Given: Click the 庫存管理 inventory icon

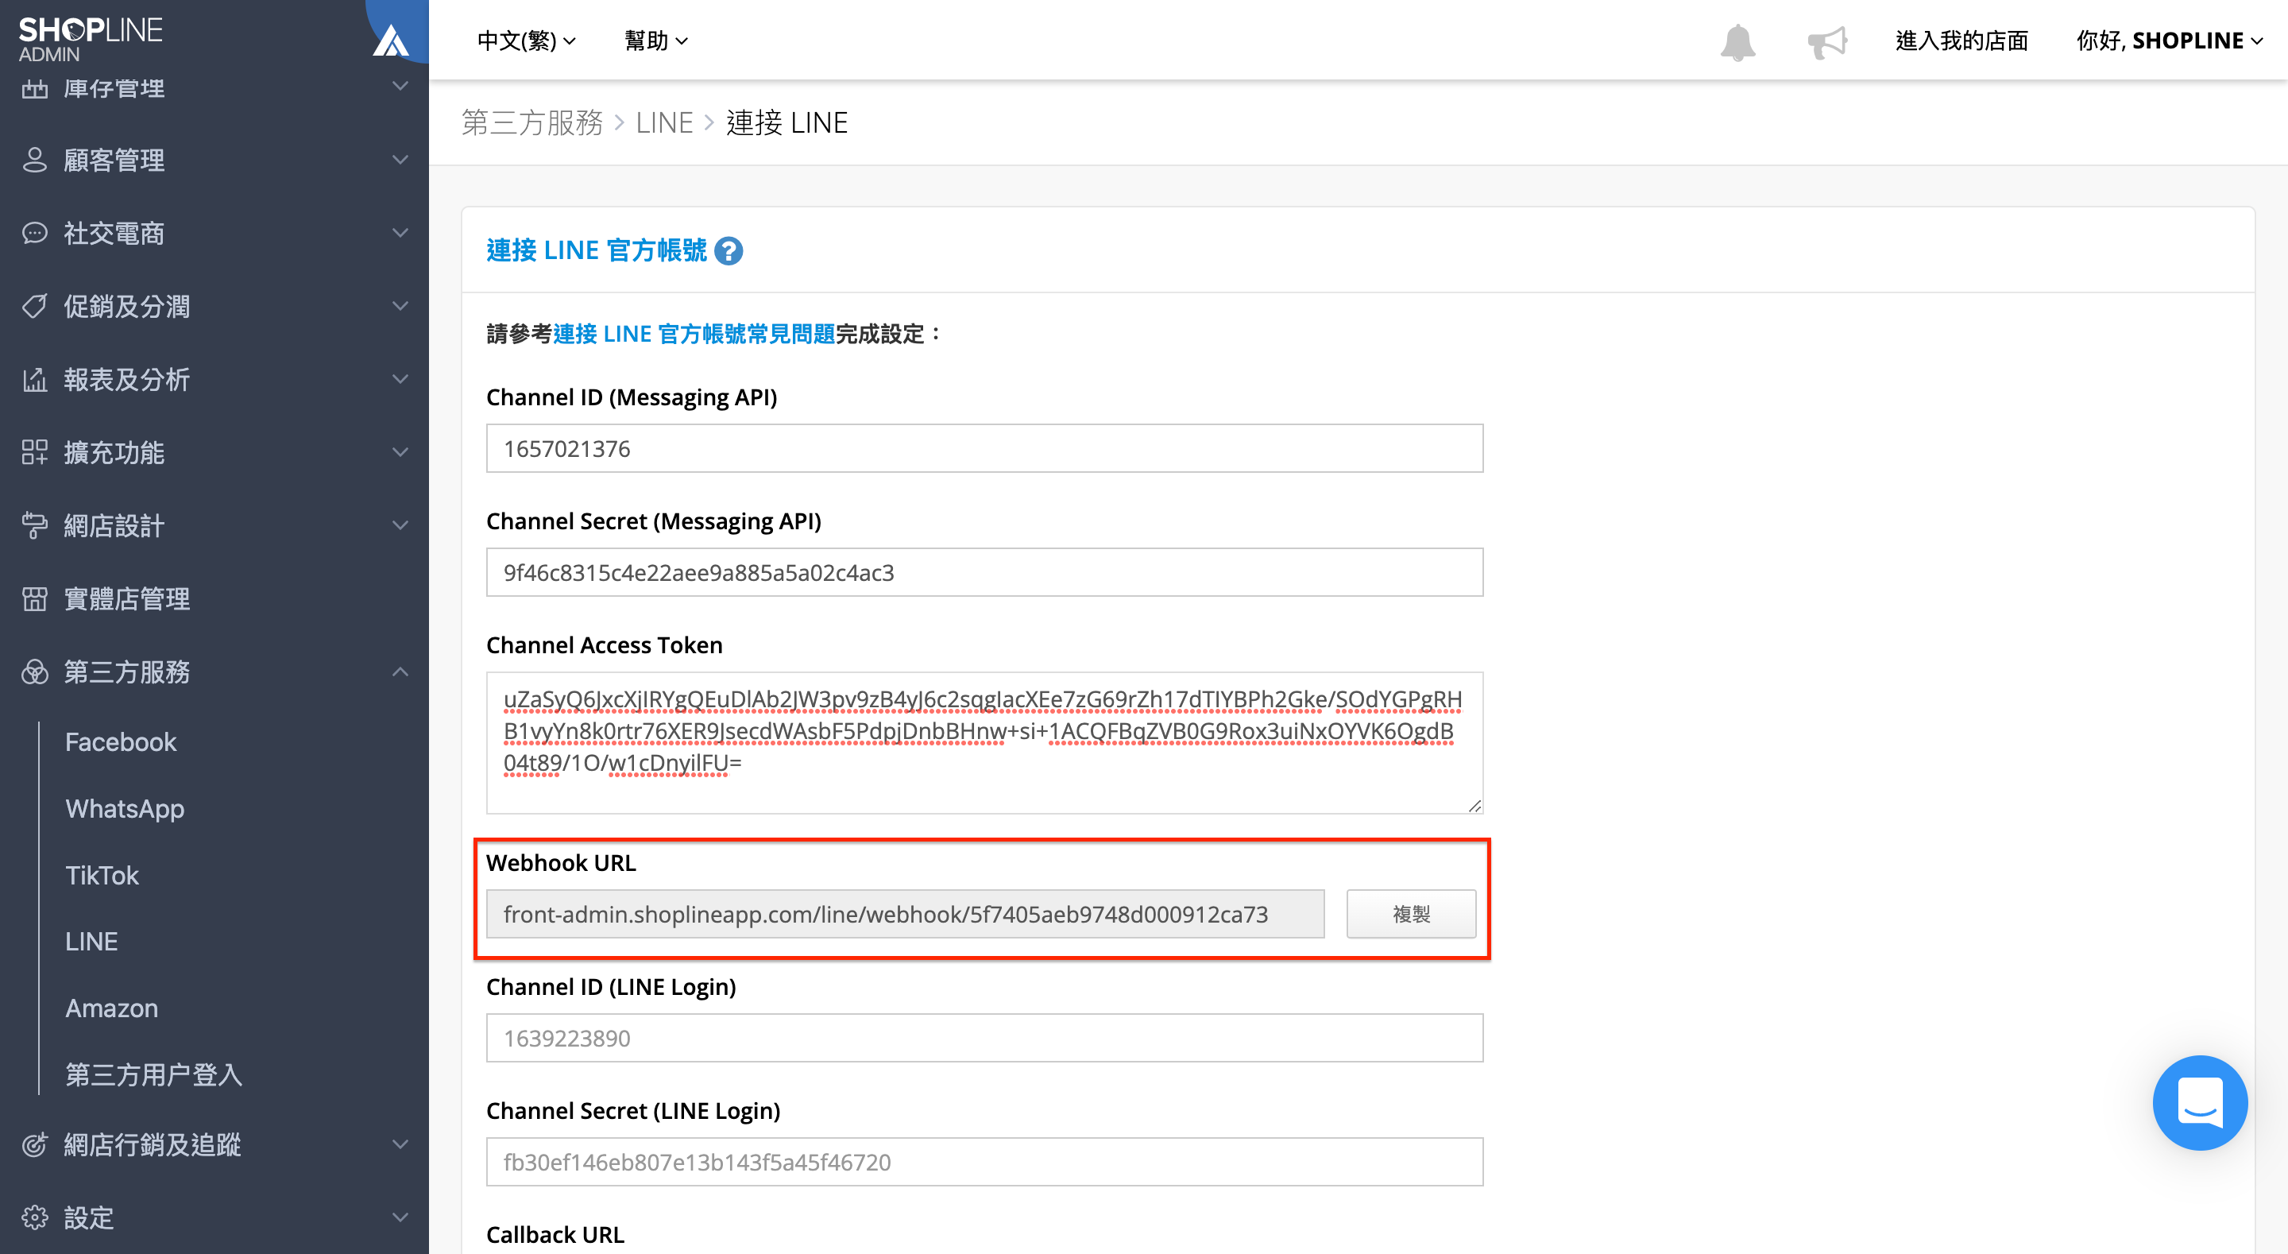Looking at the screenshot, I should click(x=35, y=88).
